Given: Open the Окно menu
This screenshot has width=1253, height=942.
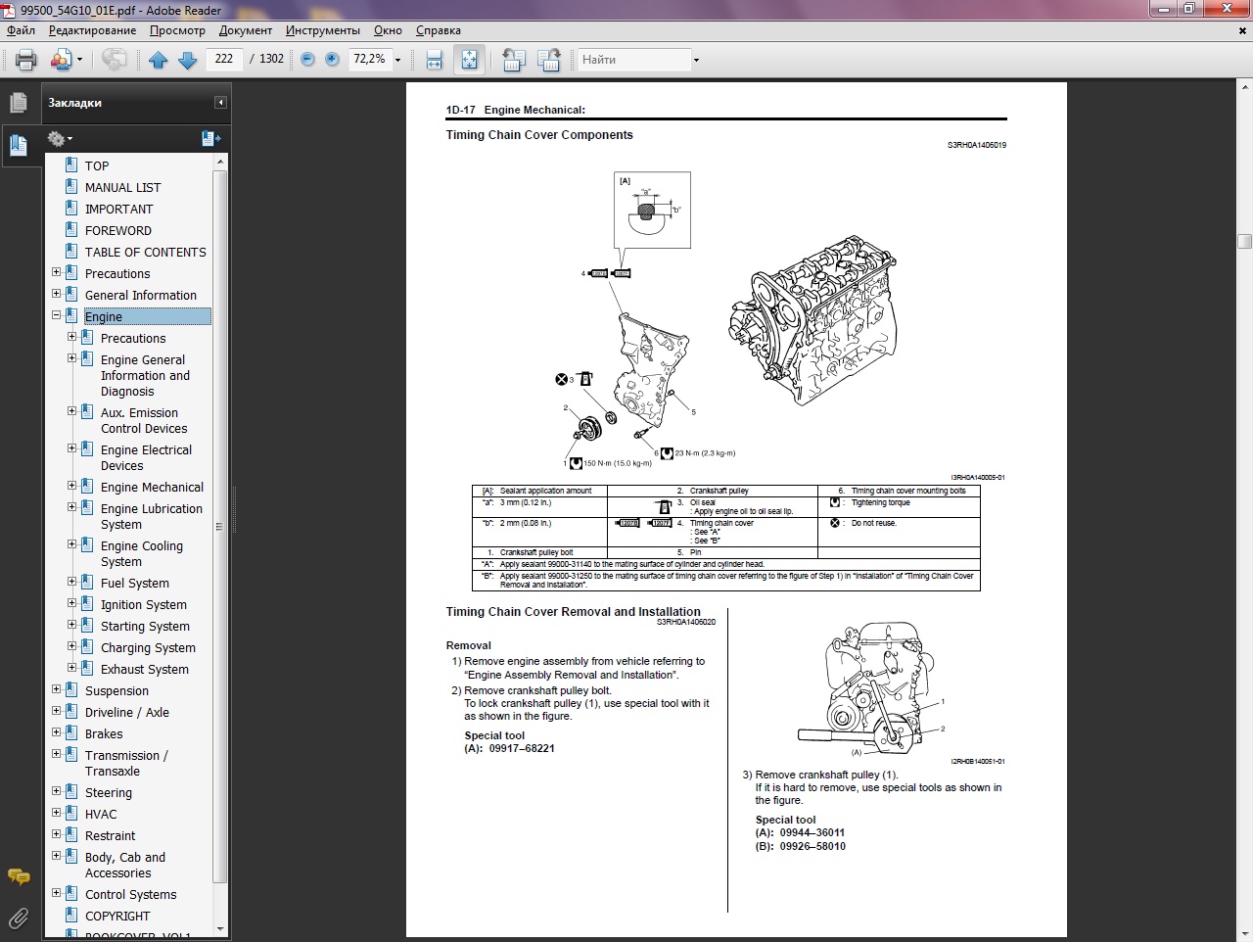Looking at the screenshot, I should (x=388, y=30).
